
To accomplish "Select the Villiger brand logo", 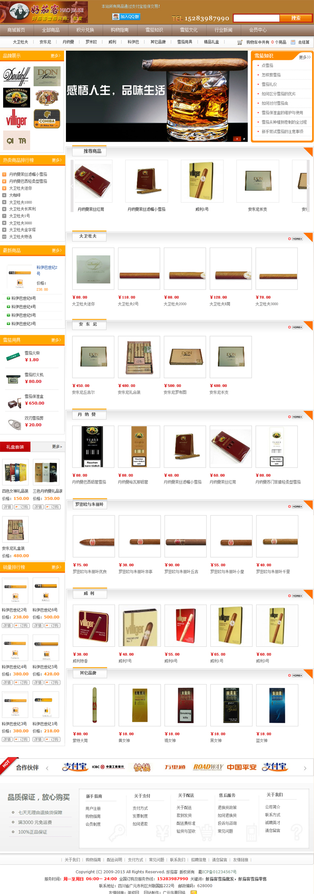I will point(17,119).
